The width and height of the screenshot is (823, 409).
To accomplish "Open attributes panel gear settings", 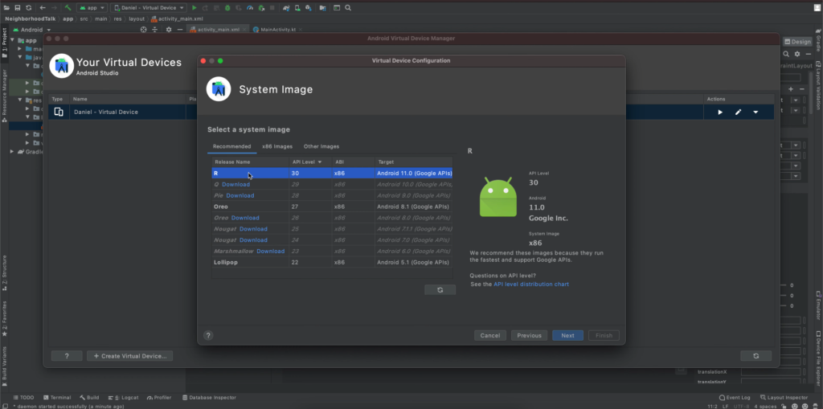I will [797, 54].
